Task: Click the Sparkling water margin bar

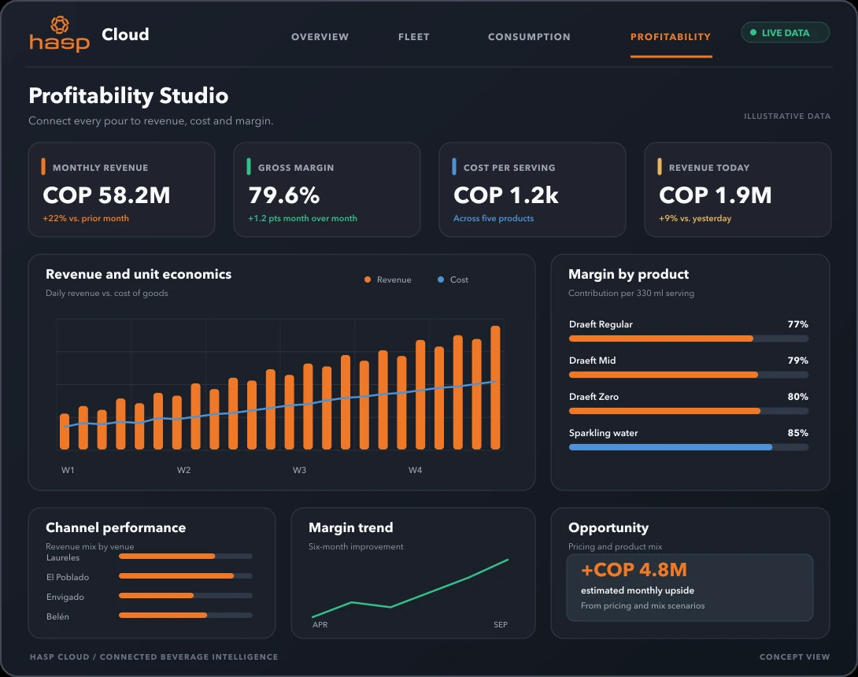Action: 689,447
